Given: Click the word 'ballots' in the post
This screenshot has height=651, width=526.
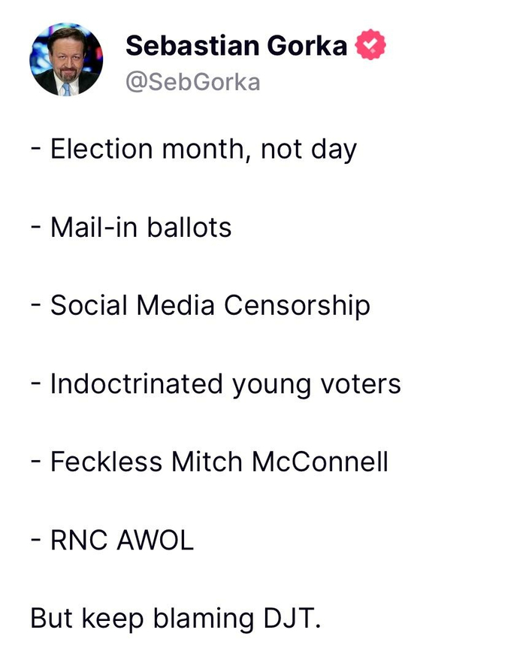Looking at the screenshot, I should tap(189, 227).
